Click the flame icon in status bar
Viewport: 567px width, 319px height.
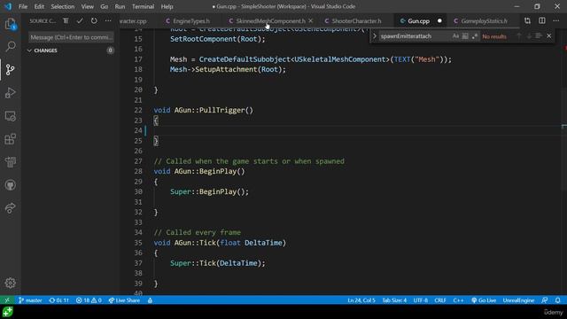150,300
